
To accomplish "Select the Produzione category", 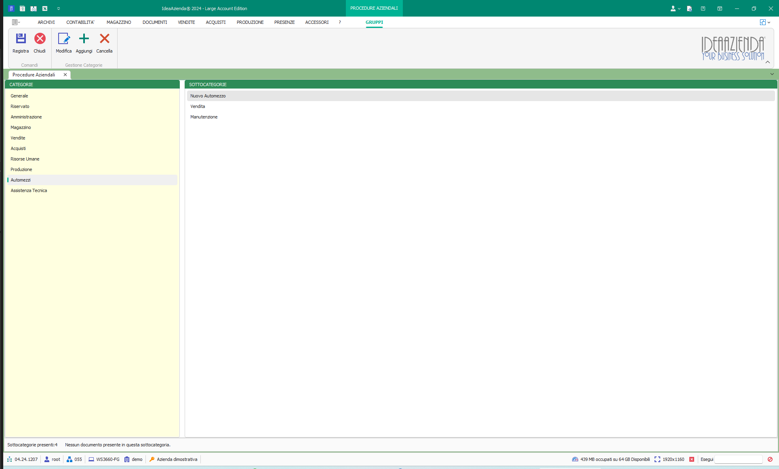I will [x=92, y=169].
